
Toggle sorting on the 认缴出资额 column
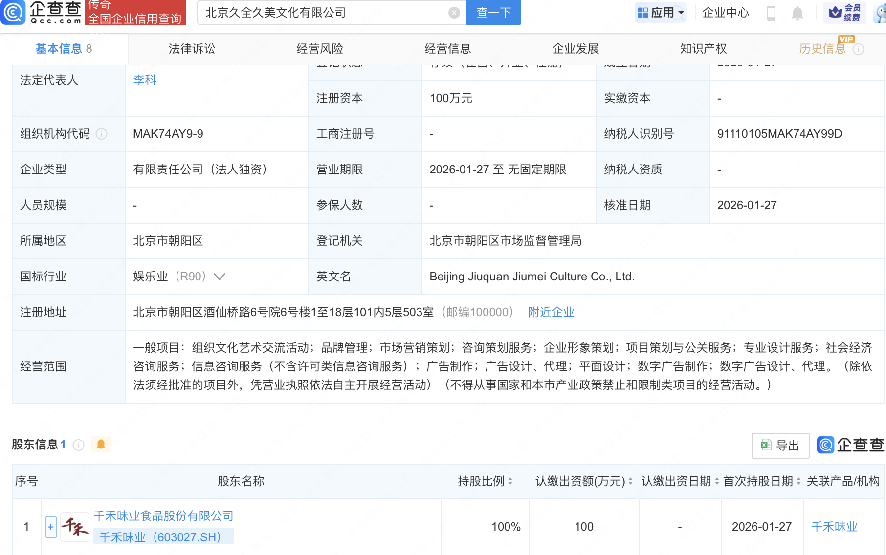point(631,481)
